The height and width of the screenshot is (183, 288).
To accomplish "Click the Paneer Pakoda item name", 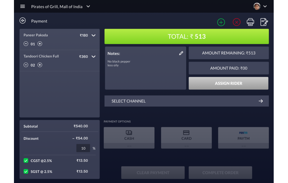I will [x=36, y=35].
